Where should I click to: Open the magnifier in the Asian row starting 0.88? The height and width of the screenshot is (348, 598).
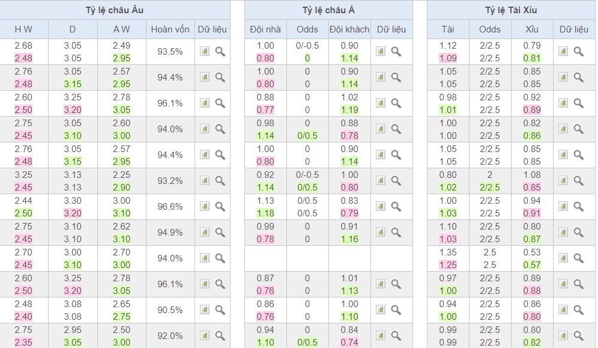396,103
